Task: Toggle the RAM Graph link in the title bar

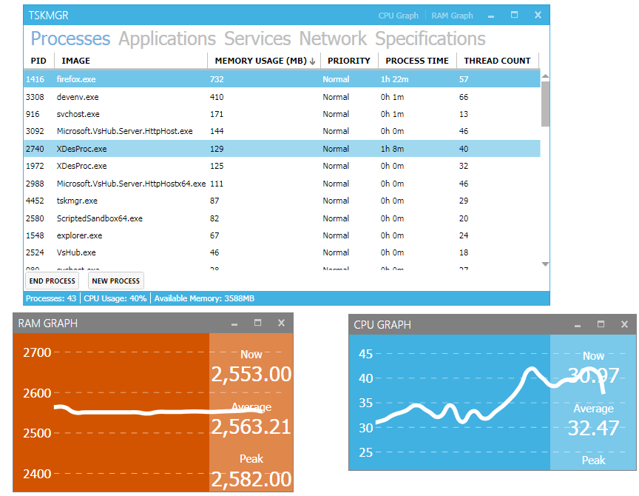Action: (452, 16)
